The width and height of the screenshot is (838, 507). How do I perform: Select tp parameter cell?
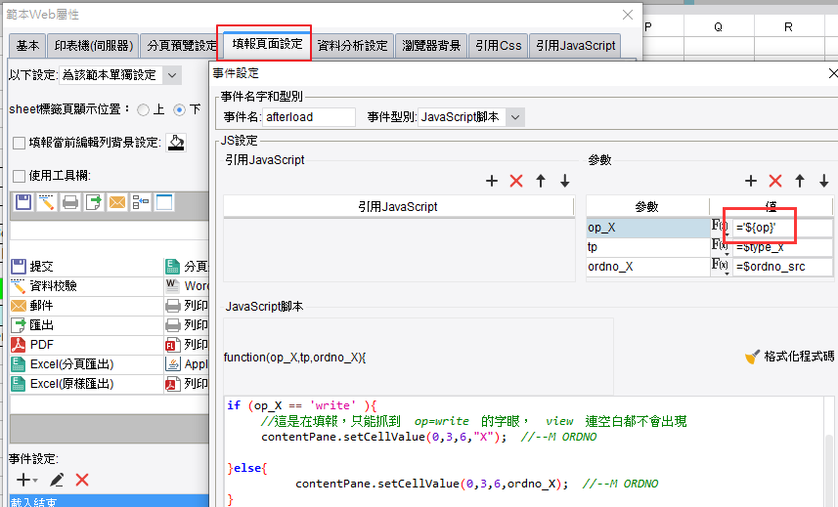pos(647,247)
